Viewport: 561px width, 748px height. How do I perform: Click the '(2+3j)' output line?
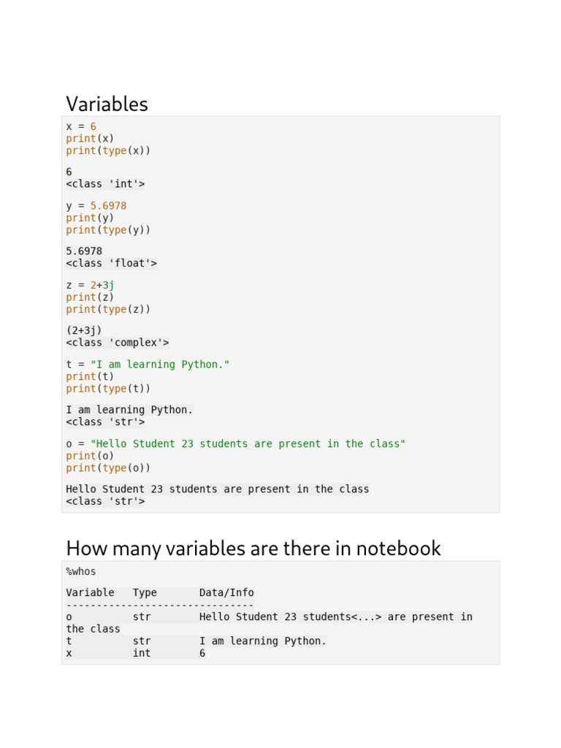point(84,330)
